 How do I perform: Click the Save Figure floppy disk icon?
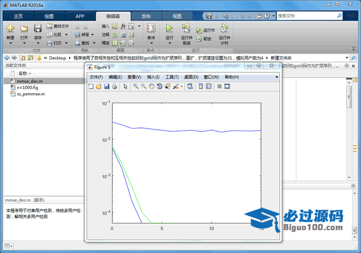coord(107,87)
